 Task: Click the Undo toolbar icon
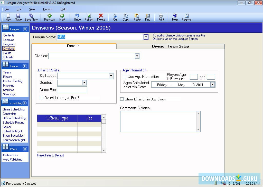pyautogui.click(x=77, y=16)
